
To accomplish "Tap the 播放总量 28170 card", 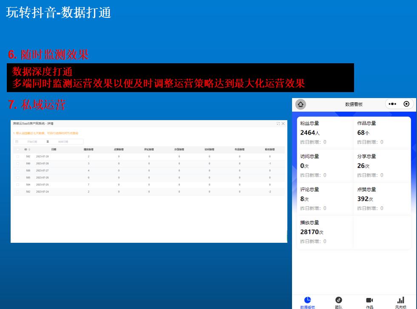I will coord(325,232).
